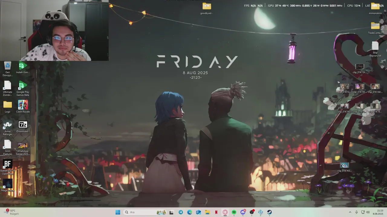Select the clip_01K15X... video file
This screenshot has height=217, width=387.
pyautogui.click(x=359, y=69)
